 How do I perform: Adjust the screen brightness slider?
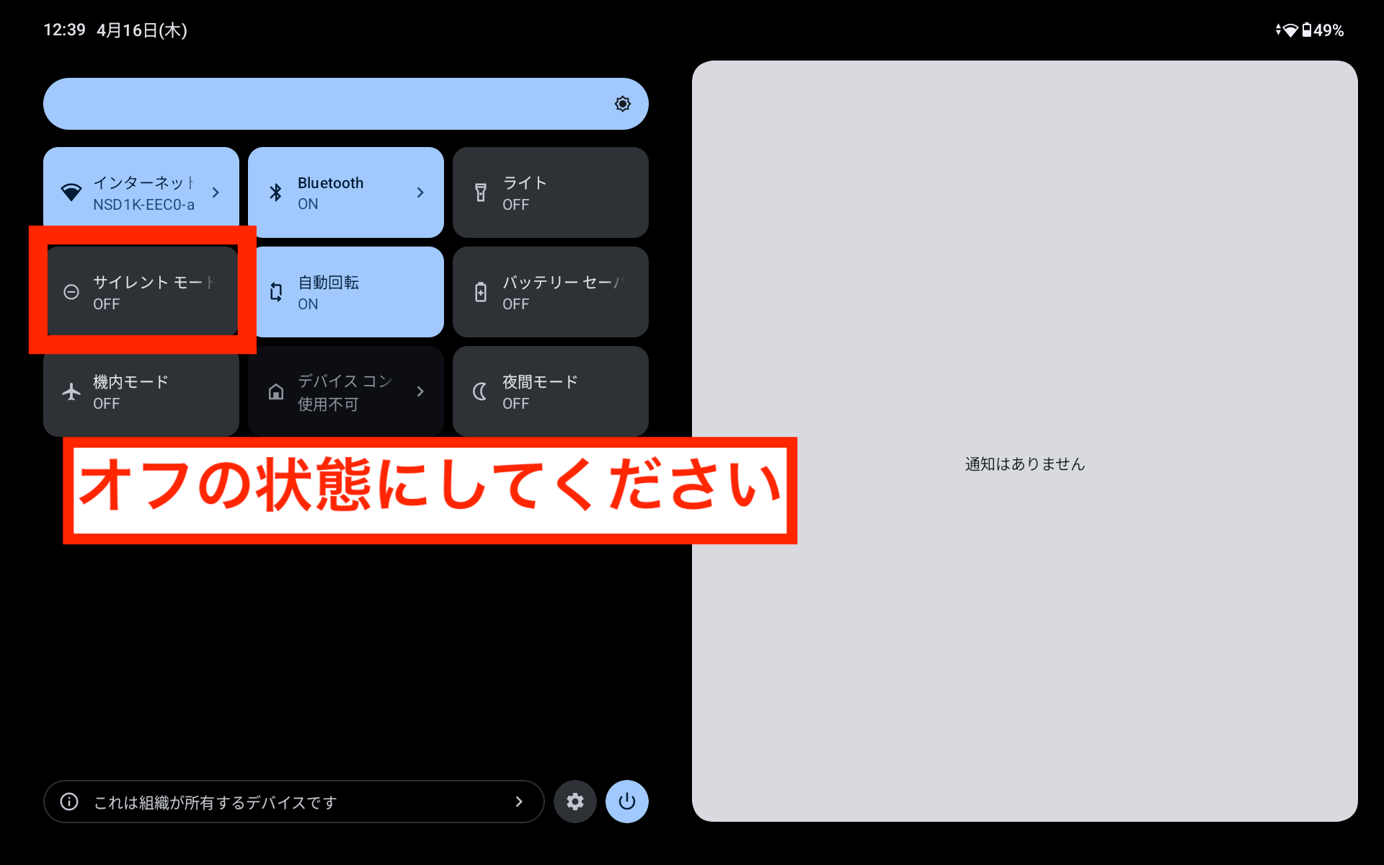pyautogui.click(x=346, y=104)
